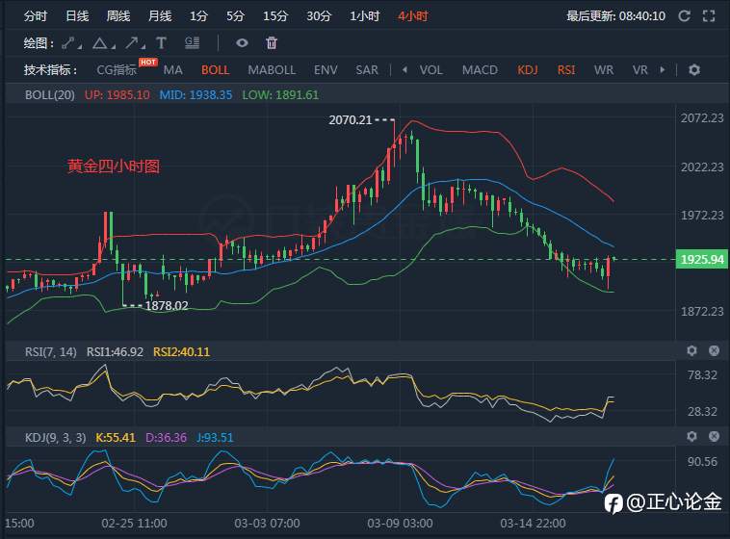Select the line drawing tool
The image size is (730, 539).
(x=68, y=43)
